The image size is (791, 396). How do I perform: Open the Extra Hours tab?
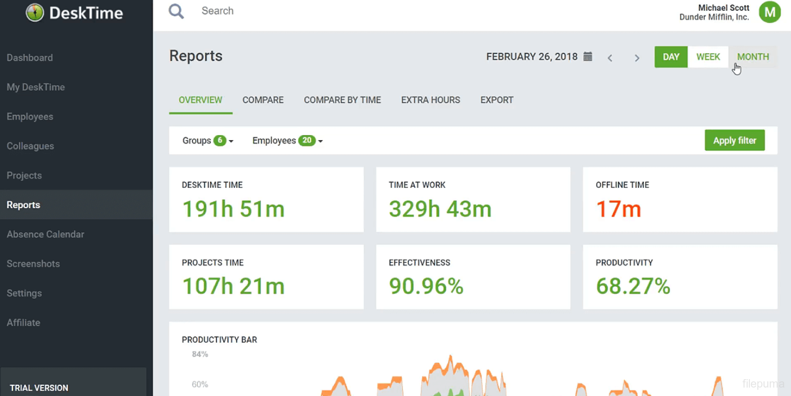click(430, 100)
